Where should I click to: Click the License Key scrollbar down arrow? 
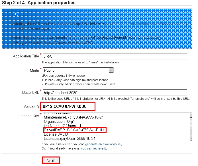pyautogui.click(x=191, y=139)
